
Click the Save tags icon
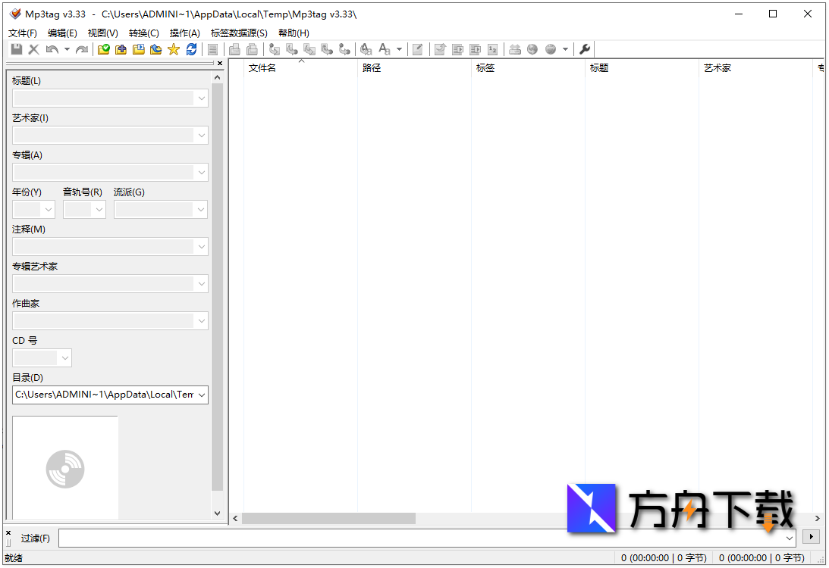click(x=17, y=49)
